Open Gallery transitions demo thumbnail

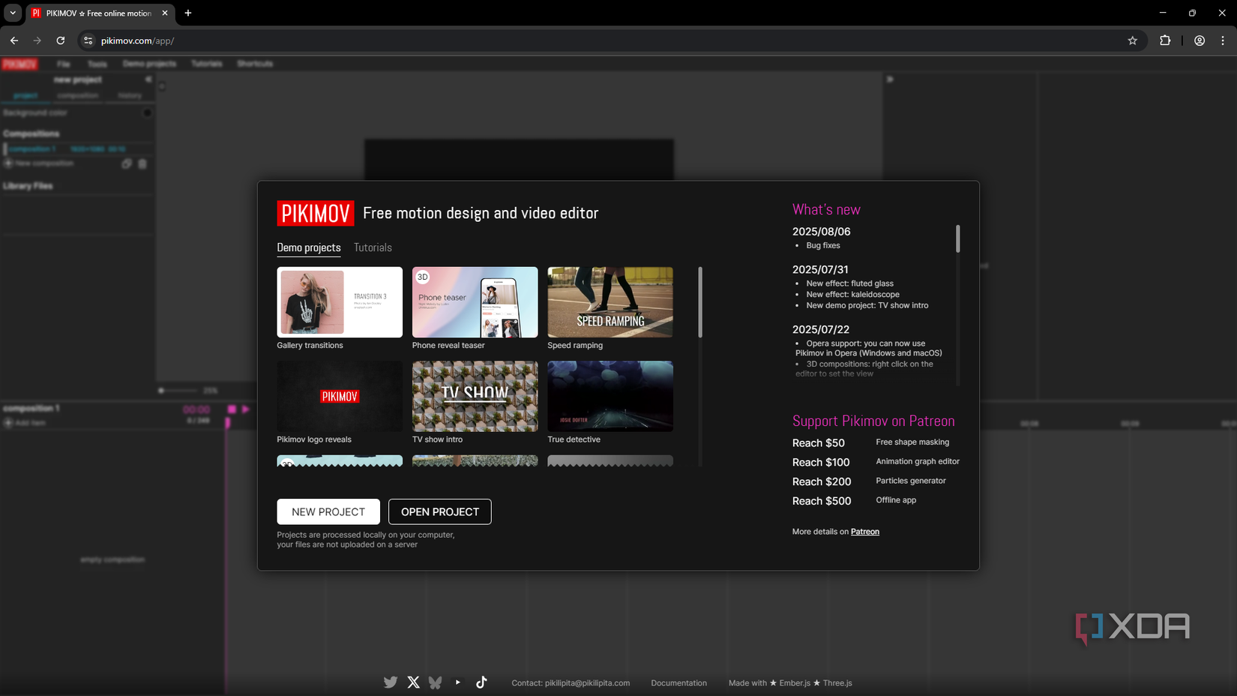pyautogui.click(x=340, y=302)
